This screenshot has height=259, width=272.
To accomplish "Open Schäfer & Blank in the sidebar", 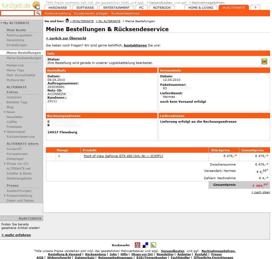I will (19, 173).
